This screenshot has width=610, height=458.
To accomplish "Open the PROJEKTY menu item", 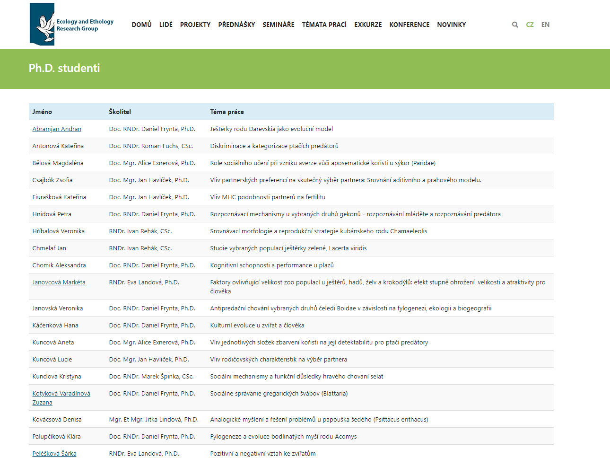I will [x=195, y=25].
